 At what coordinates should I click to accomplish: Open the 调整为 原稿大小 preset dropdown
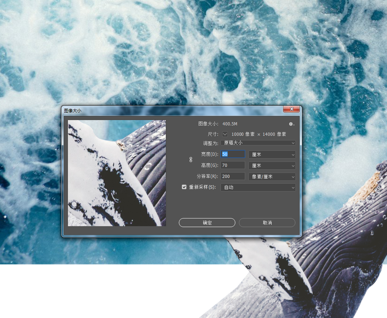point(258,143)
